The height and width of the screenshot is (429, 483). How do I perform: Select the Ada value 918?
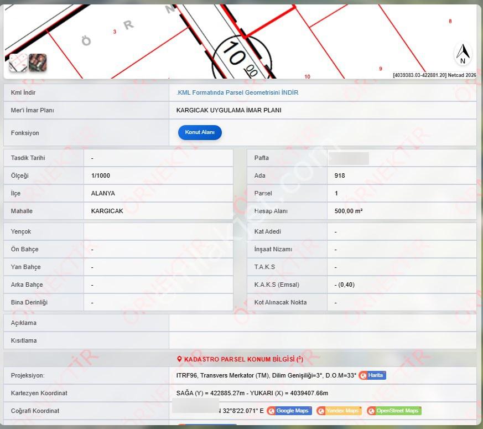(340, 175)
